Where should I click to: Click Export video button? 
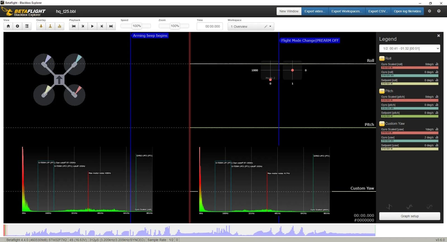[315, 11]
